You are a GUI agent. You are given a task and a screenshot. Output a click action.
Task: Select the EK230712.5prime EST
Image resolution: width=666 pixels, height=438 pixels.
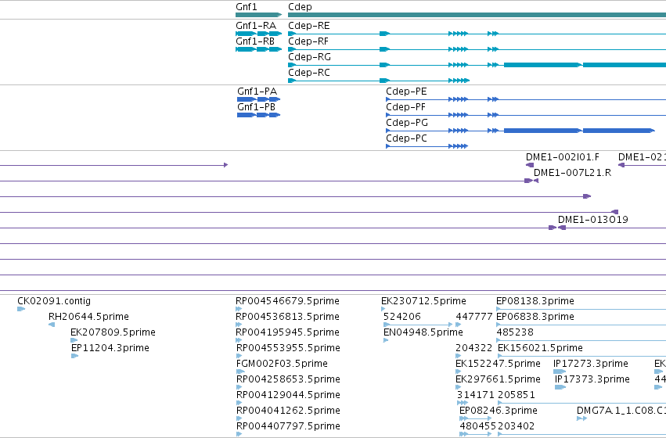[x=383, y=309]
